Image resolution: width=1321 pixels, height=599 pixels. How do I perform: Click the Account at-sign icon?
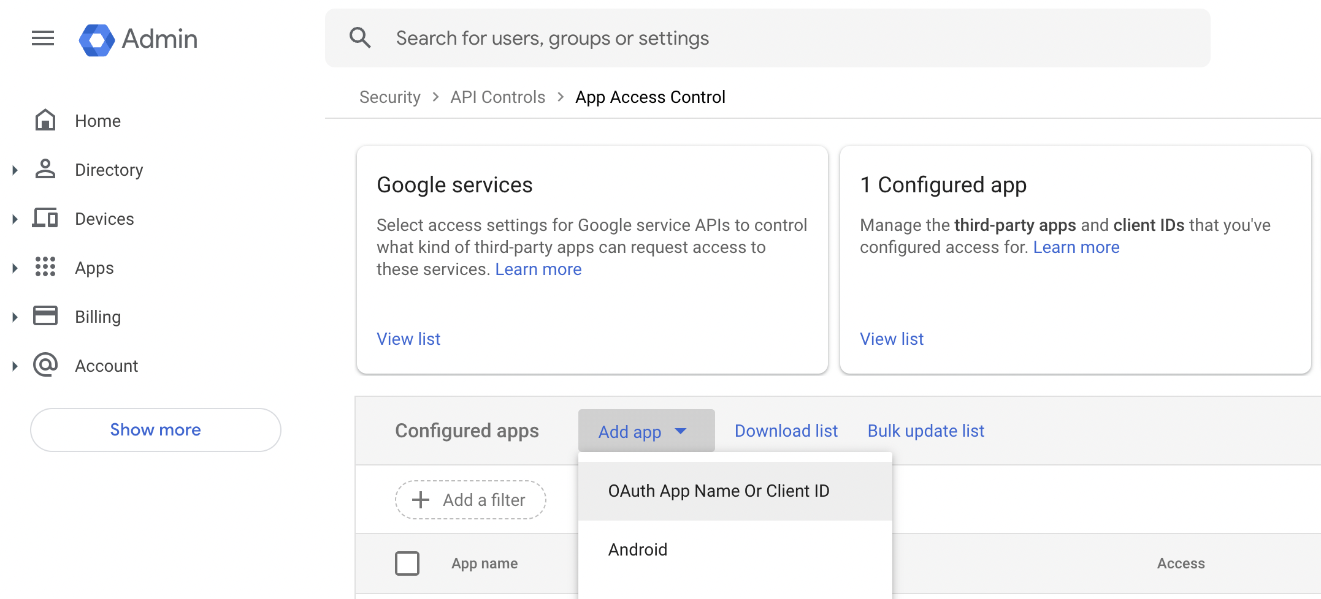pos(45,365)
